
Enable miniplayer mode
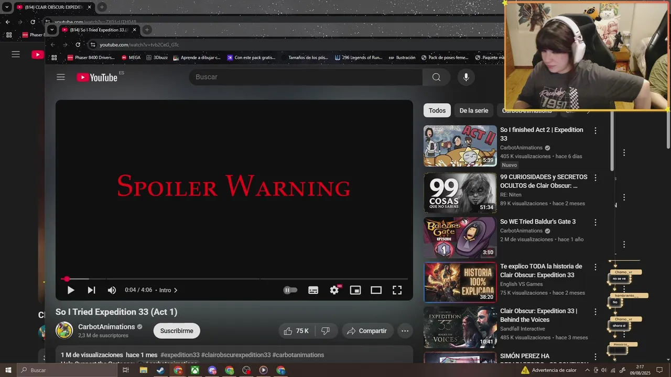(355, 290)
